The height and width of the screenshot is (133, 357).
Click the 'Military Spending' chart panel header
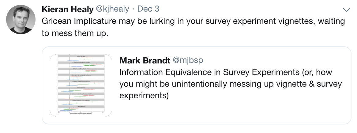tap(81, 106)
